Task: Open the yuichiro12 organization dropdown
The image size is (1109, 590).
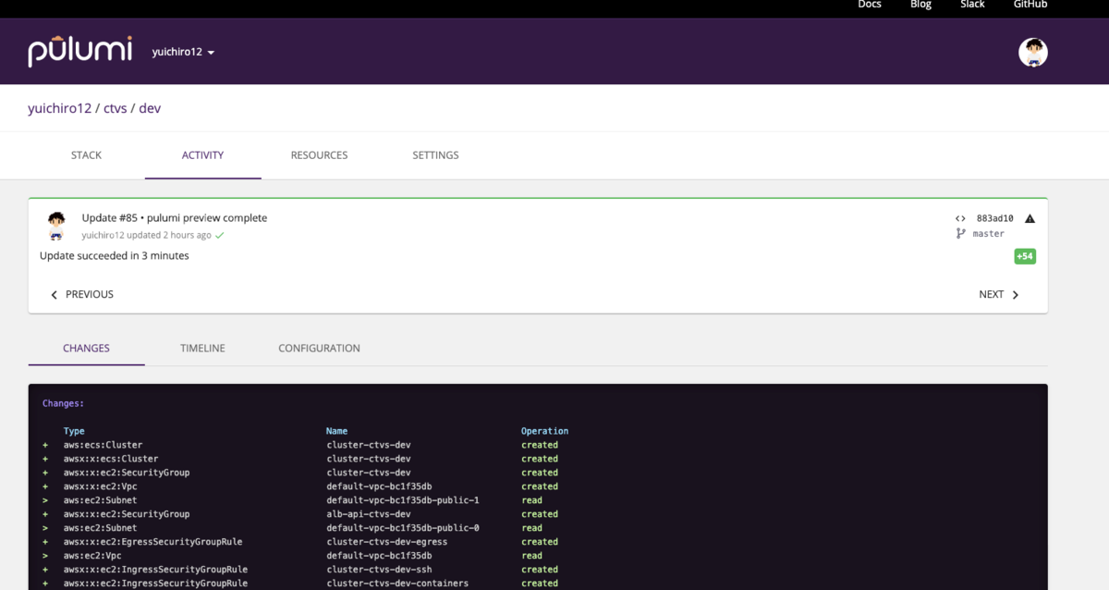Action: pos(183,53)
